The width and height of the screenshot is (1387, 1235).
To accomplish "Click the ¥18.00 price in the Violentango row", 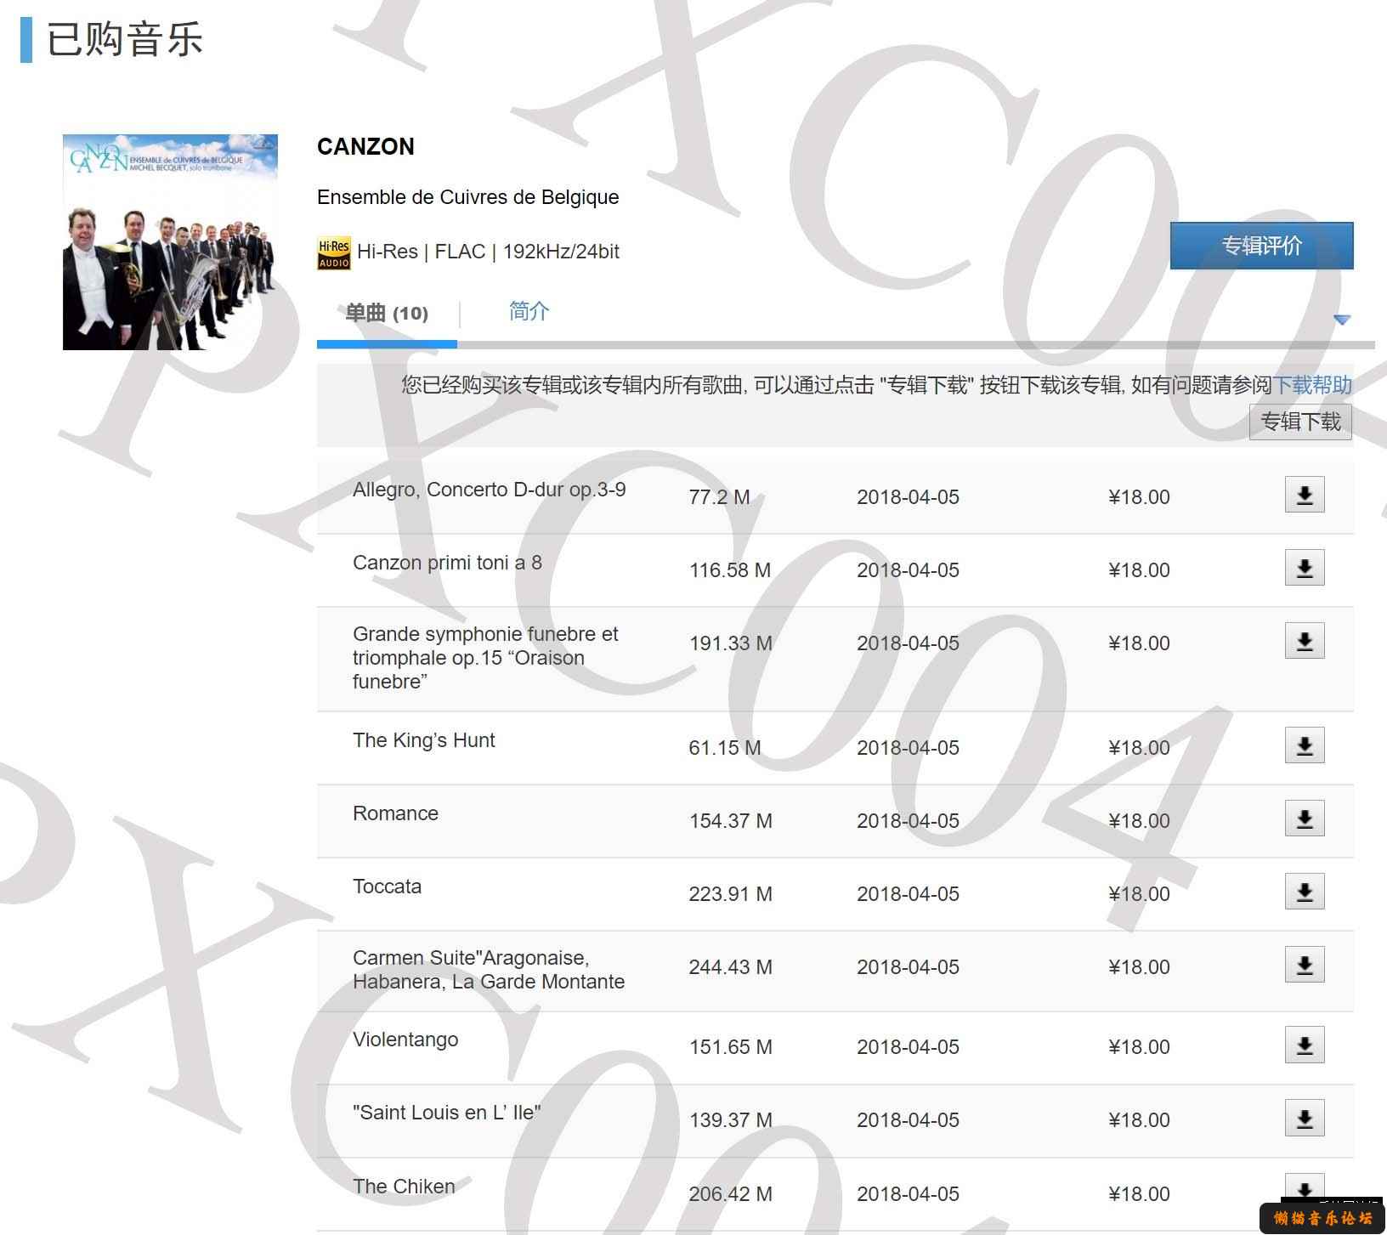I will (x=1139, y=1047).
